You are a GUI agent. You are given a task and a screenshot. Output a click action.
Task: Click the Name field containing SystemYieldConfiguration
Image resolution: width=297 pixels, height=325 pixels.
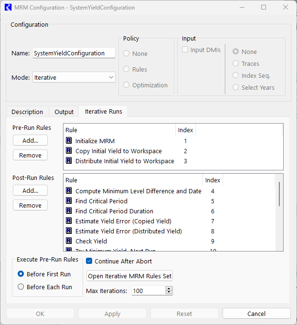coord(74,53)
